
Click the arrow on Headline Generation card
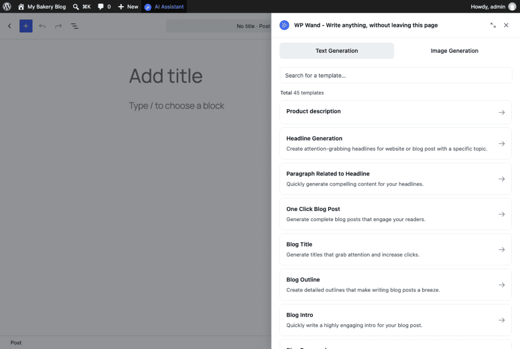[x=501, y=144]
